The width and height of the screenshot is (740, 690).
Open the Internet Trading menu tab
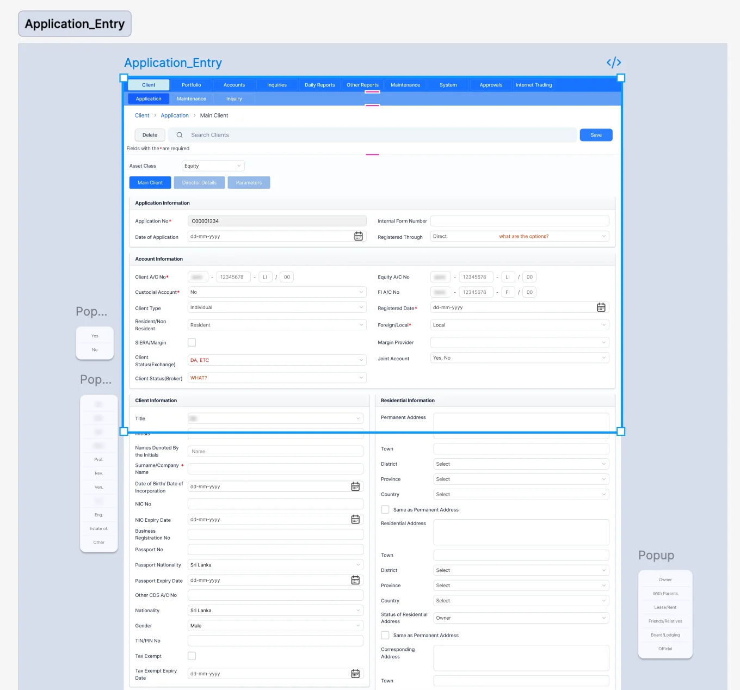coord(534,85)
